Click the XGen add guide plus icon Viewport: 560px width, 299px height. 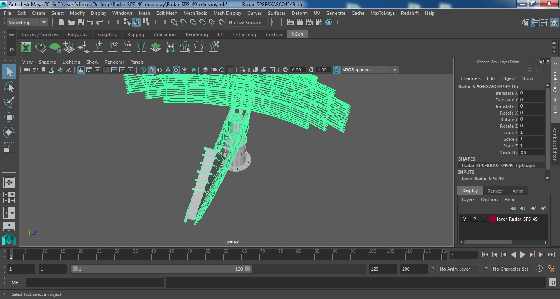pyautogui.click(x=98, y=47)
